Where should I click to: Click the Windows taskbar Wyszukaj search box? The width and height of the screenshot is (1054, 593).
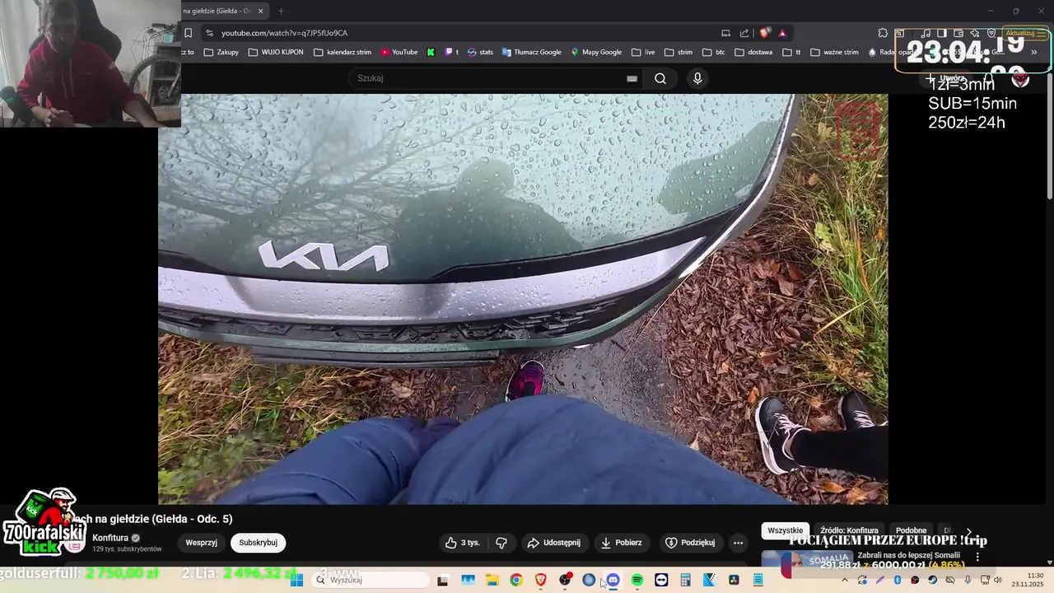371,580
